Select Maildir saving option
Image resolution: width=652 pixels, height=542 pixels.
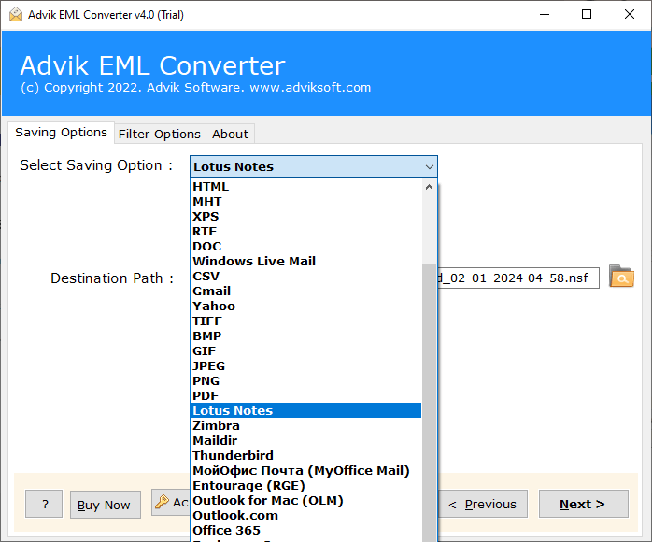(x=305, y=440)
